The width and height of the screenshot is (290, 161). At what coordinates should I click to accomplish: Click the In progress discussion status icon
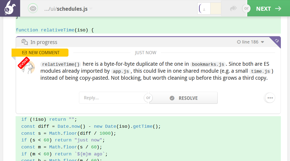pos(25,42)
